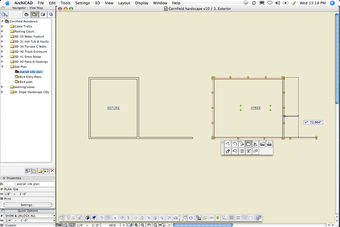Select the Subtract from Polygon pet palette icon
Screen dimensions: 340x227
click(x=256, y=144)
